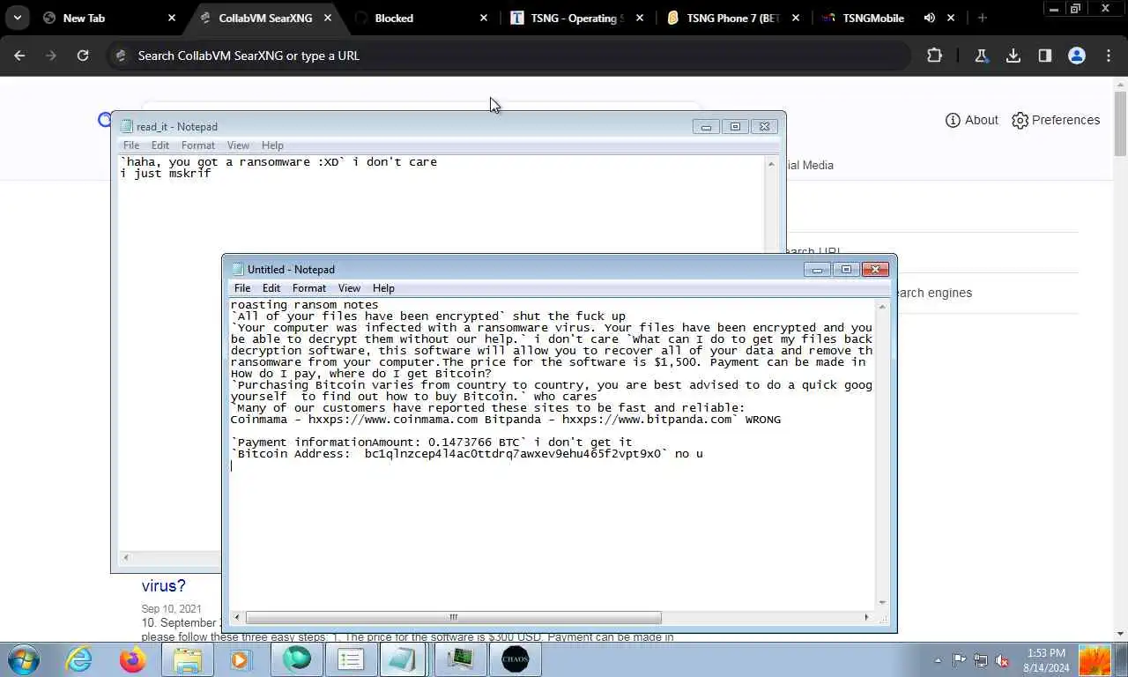
Task: Open File menu in read_it Notepad
Action: 131,145
